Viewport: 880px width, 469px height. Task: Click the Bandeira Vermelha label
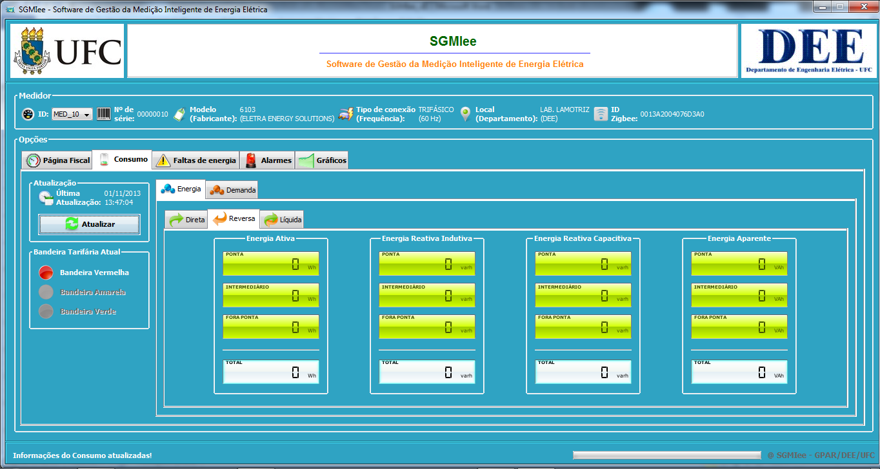[x=94, y=273]
